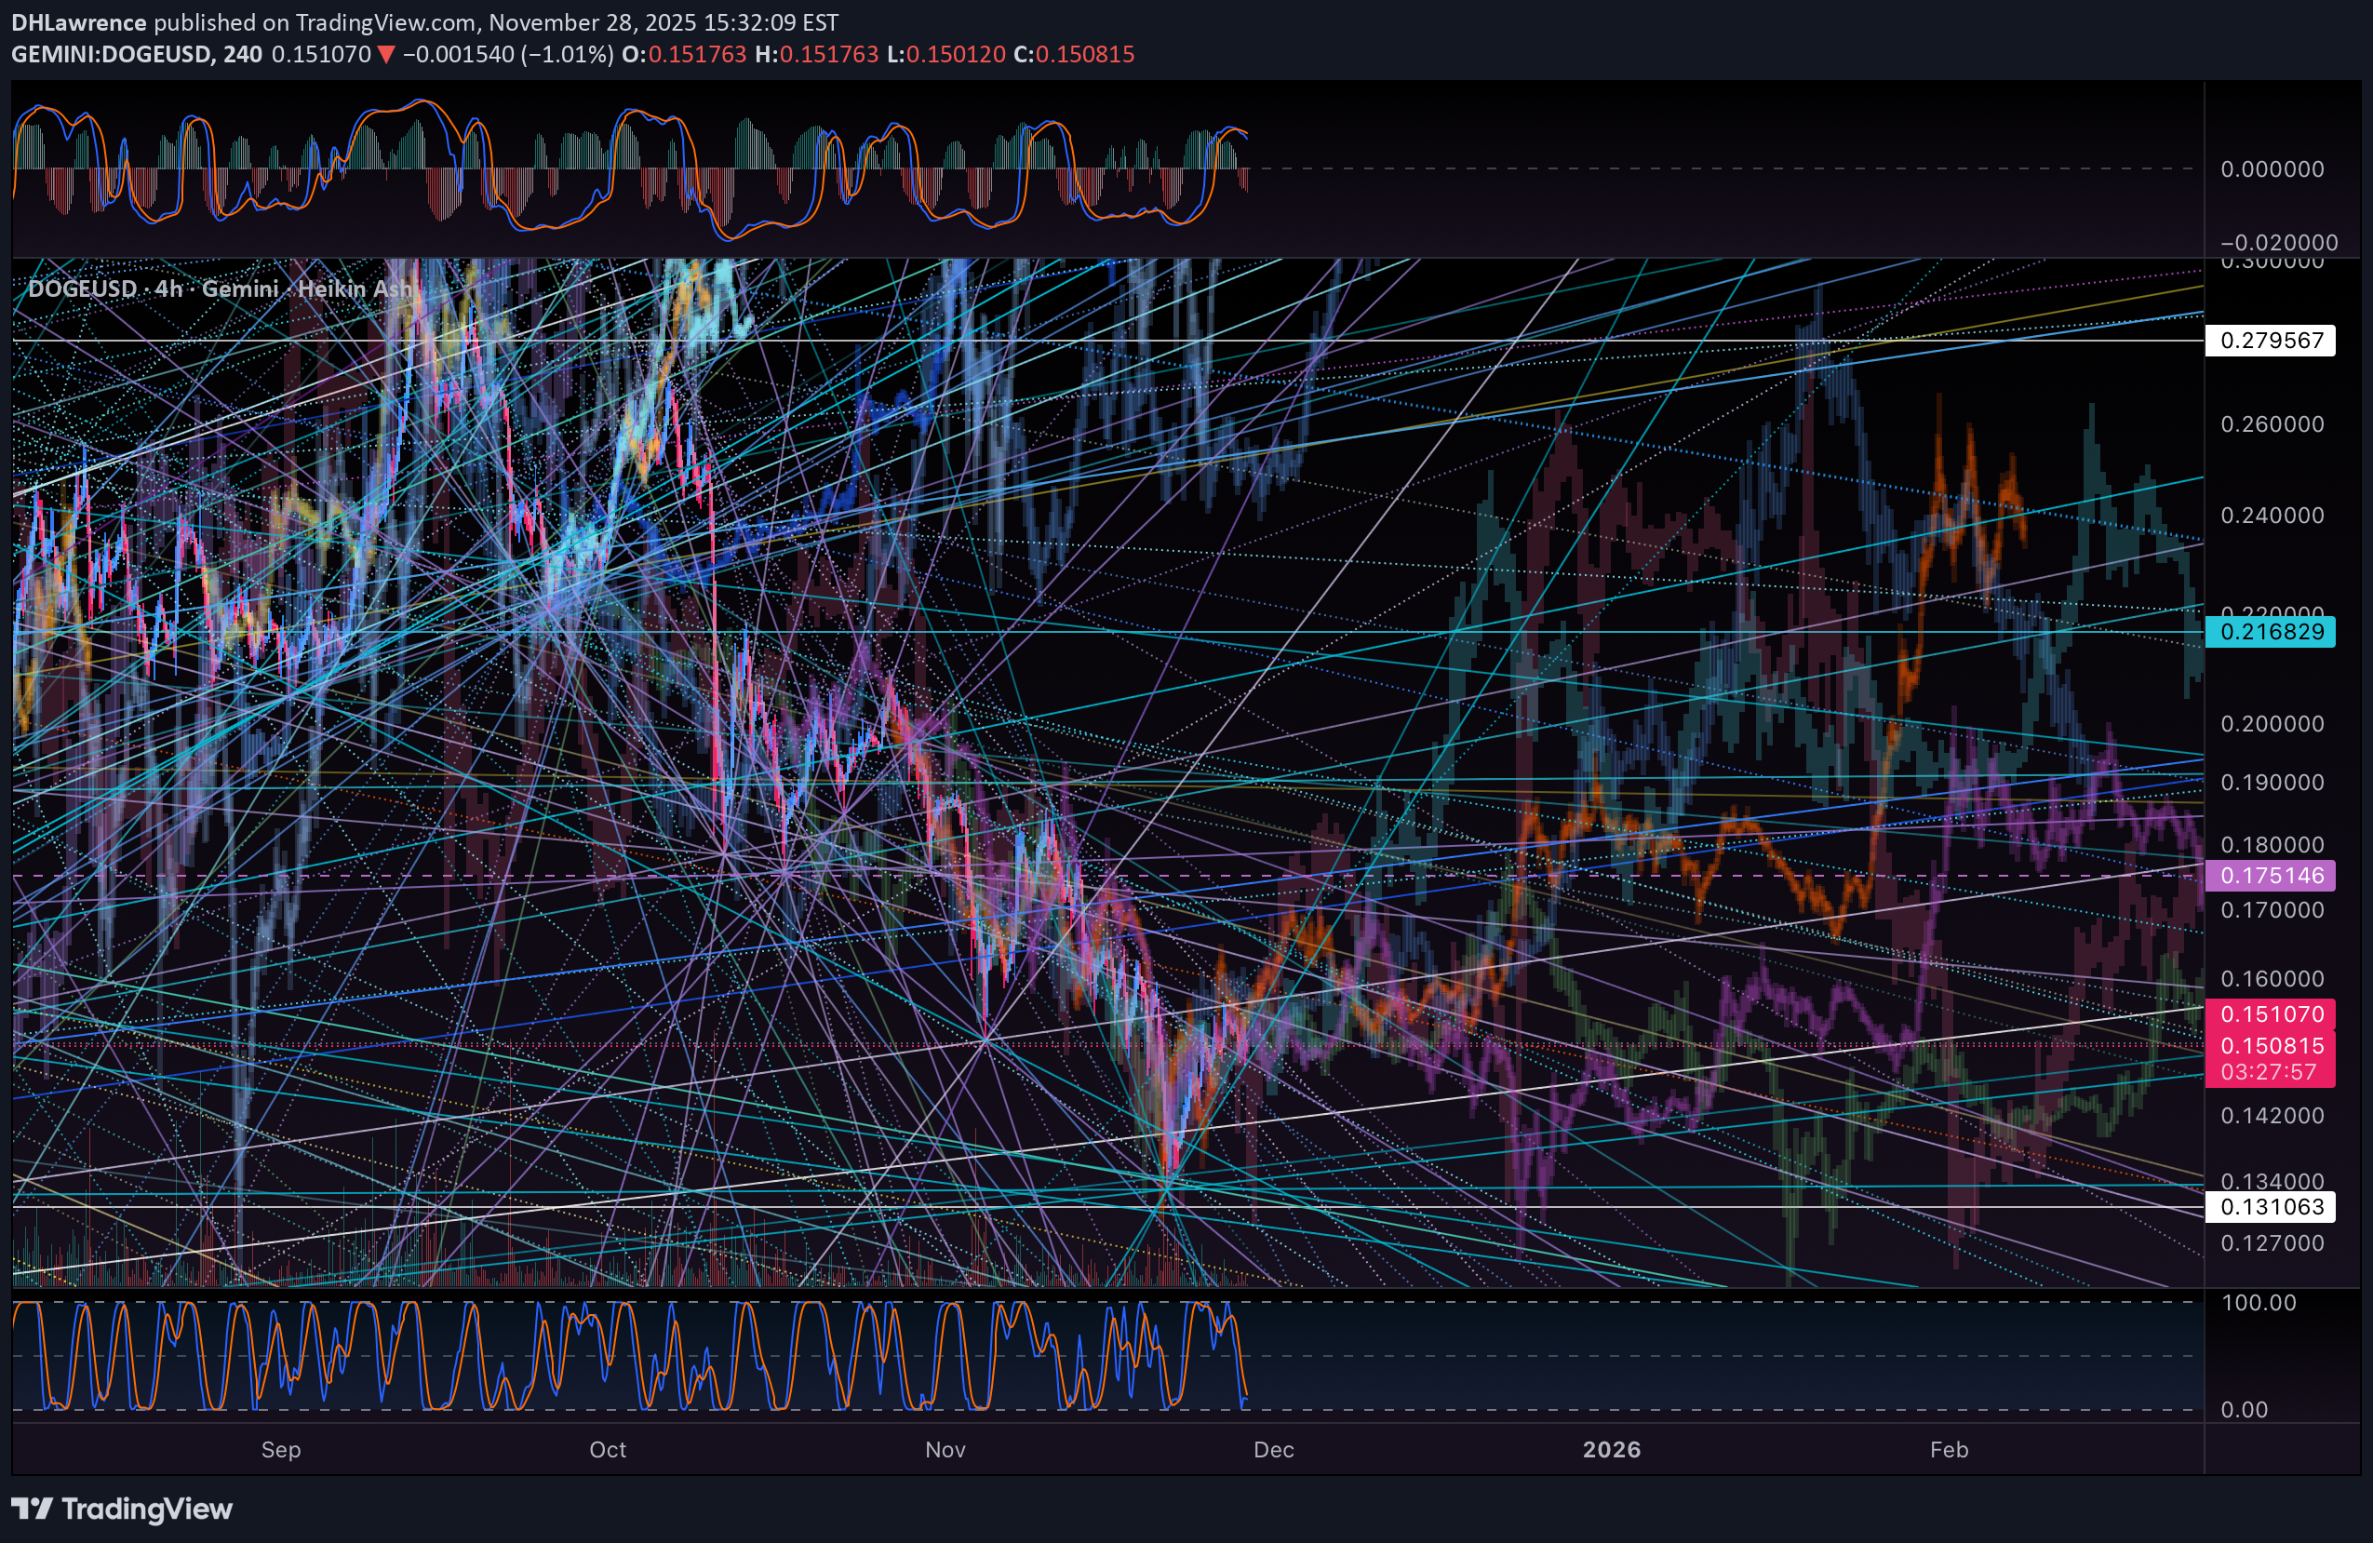This screenshot has height=1543, width=2373.
Task: Click the 0.150815 close price label
Action: pos(2271,1045)
